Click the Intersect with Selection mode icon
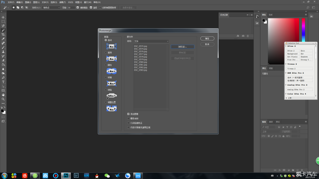Image resolution: width=319 pixels, height=179 pixels. (x=27, y=7)
